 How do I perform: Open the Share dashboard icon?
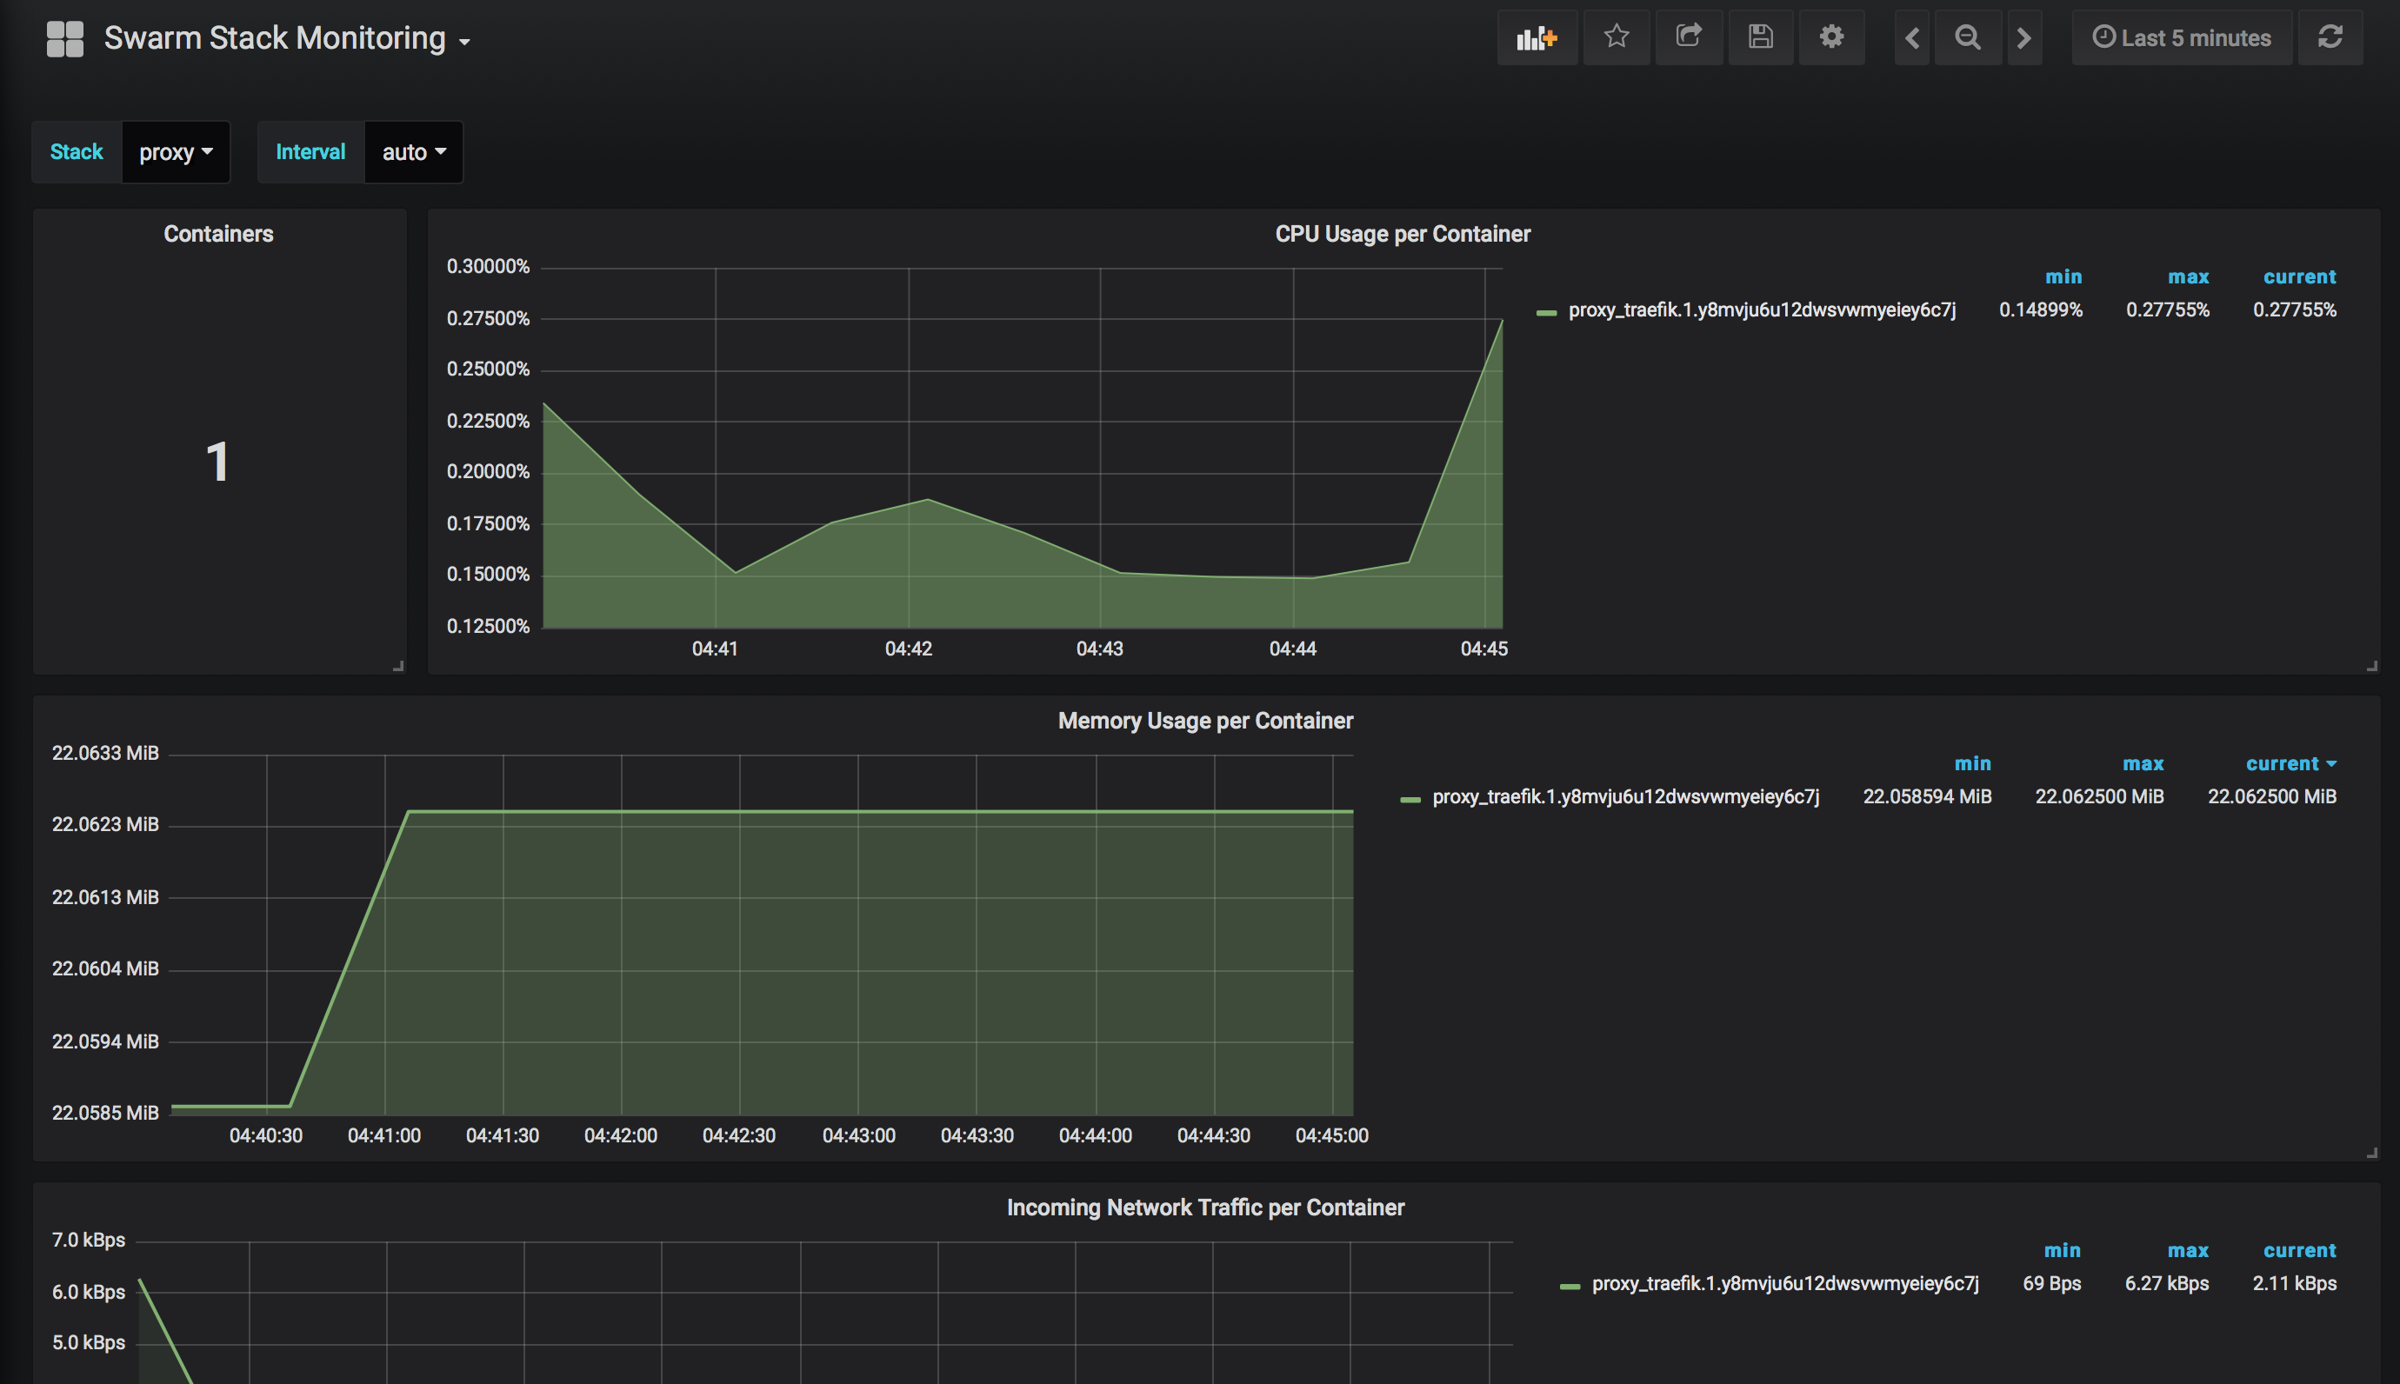[x=1688, y=38]
